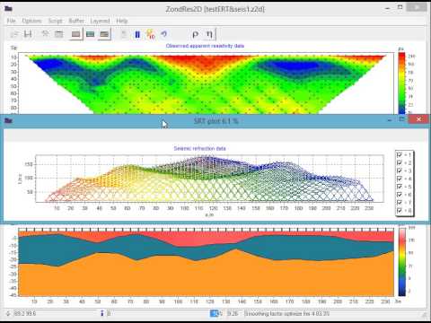Select the teal model view mode button
Viewport: 431px width, 323px height.
[90, 34]
